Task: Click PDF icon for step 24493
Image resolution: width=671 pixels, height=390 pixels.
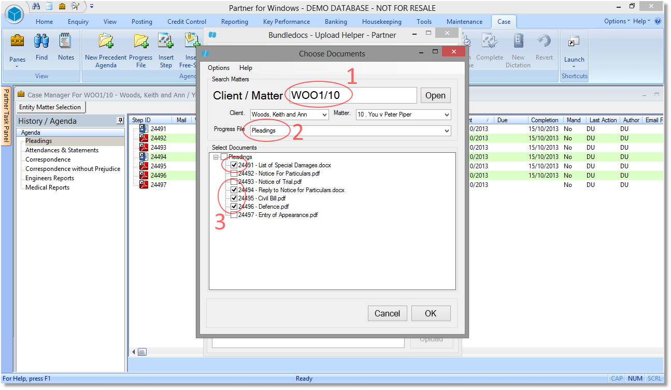Action: tap(144, 147)
